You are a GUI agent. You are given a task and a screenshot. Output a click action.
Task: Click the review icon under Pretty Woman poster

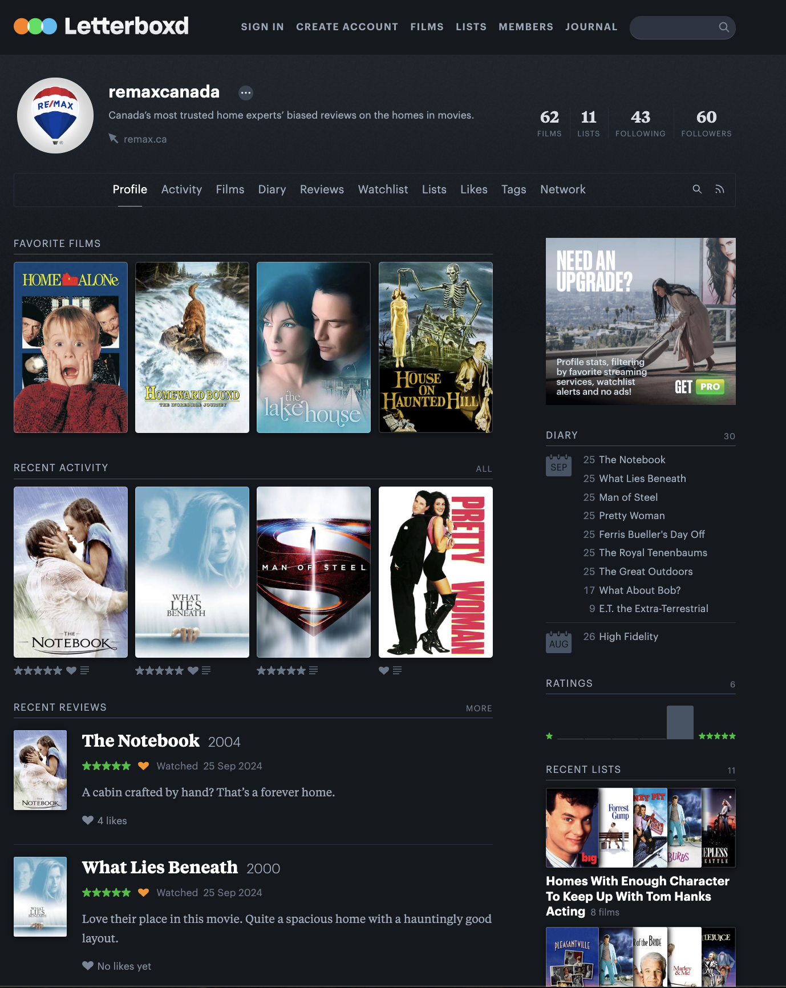(x=397, y=670)
